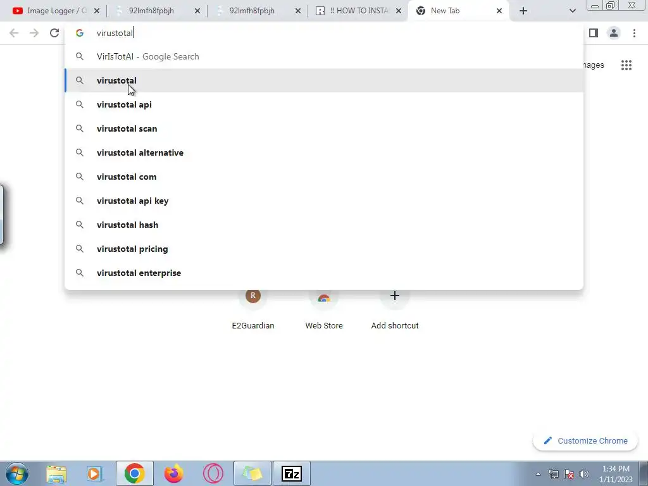Select the virustotal pricing suggestion
Image resolution: width=648 pixels, height=486 pixels.
tap(324, 249)
